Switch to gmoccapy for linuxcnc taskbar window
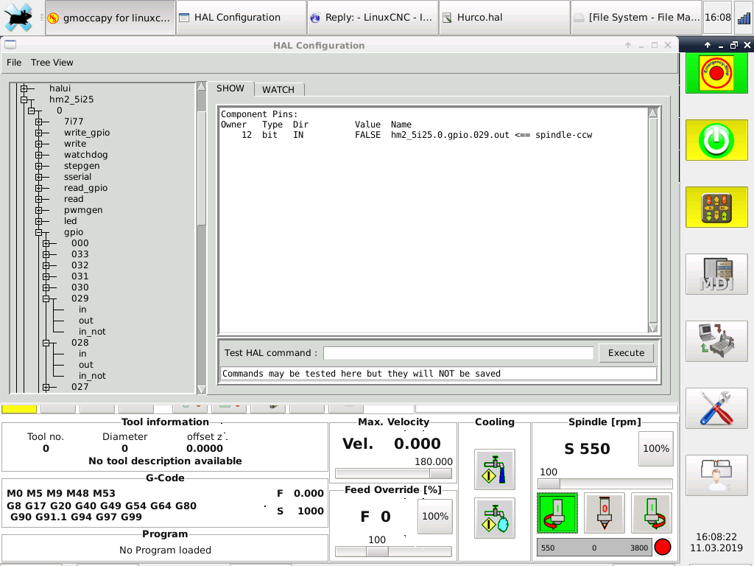 click(110, 18)
